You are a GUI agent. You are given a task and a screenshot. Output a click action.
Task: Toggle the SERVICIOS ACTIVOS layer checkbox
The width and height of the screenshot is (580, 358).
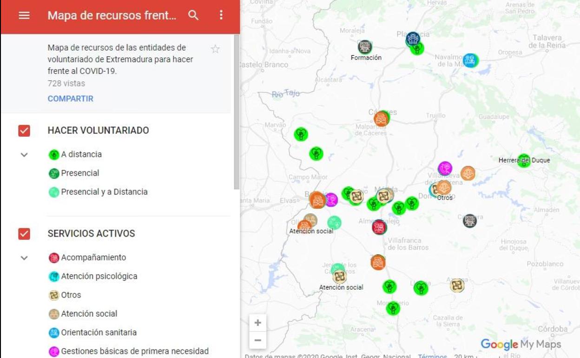tap(24, 234)
